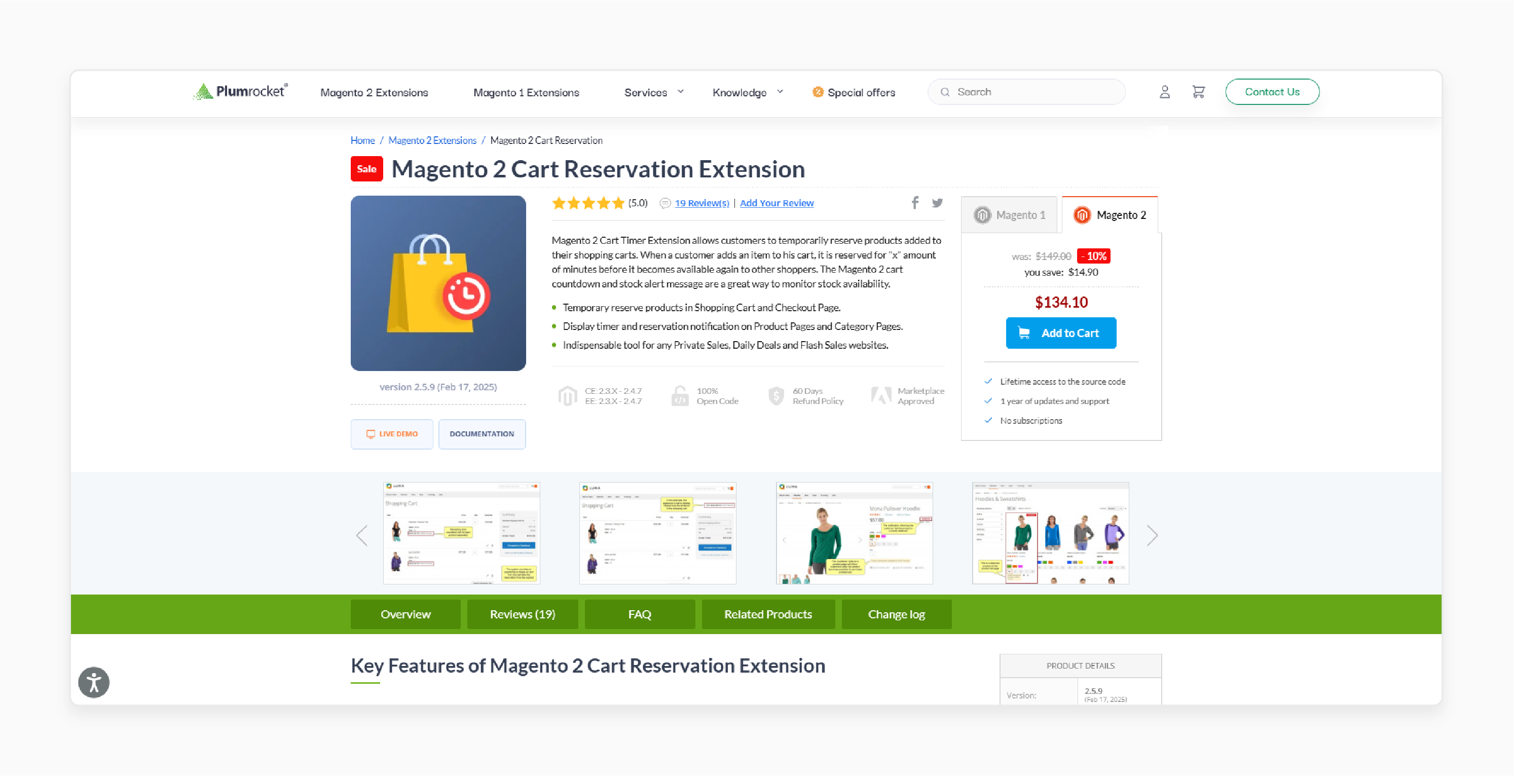Open Hoodies & Sweatshirts category screenshot thumbnail
The height and width of the screenshot is (776, 1514).
tap(1050, 534)
